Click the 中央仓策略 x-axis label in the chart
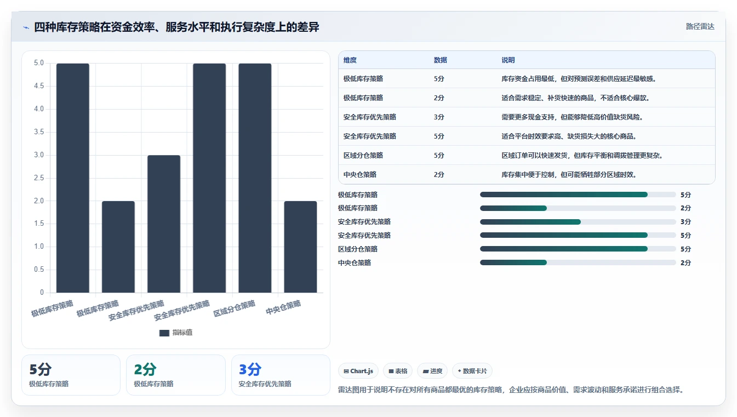Image resolution: width=737 pixels, height=417 pixels. tap(283, 307)
